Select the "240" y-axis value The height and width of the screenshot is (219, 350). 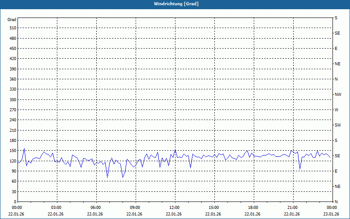[x=13, y=120]
